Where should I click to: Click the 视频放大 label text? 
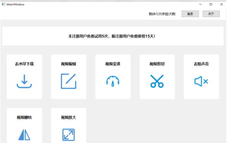point(68,118)
